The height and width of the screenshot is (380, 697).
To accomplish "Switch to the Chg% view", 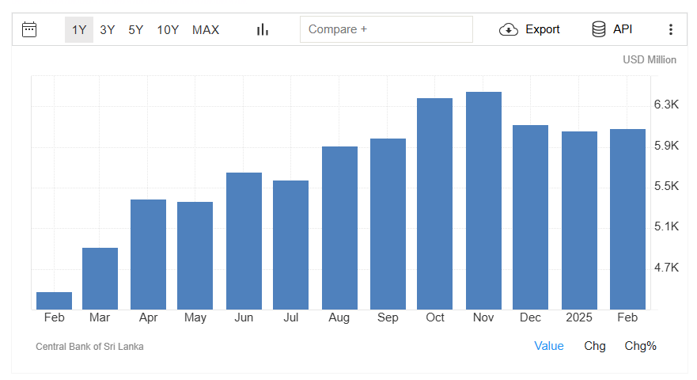I will click(x=641, y=346).
